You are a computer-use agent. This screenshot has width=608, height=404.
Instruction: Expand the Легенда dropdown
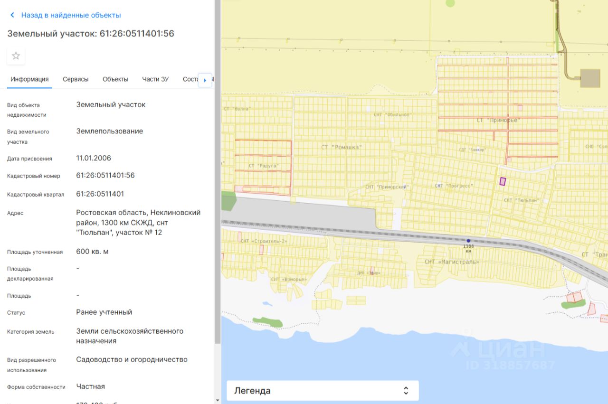323,391
